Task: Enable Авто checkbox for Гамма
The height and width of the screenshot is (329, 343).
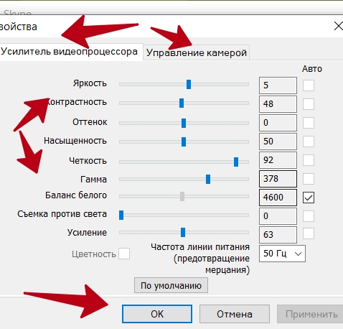Action: tap(309, 179)
